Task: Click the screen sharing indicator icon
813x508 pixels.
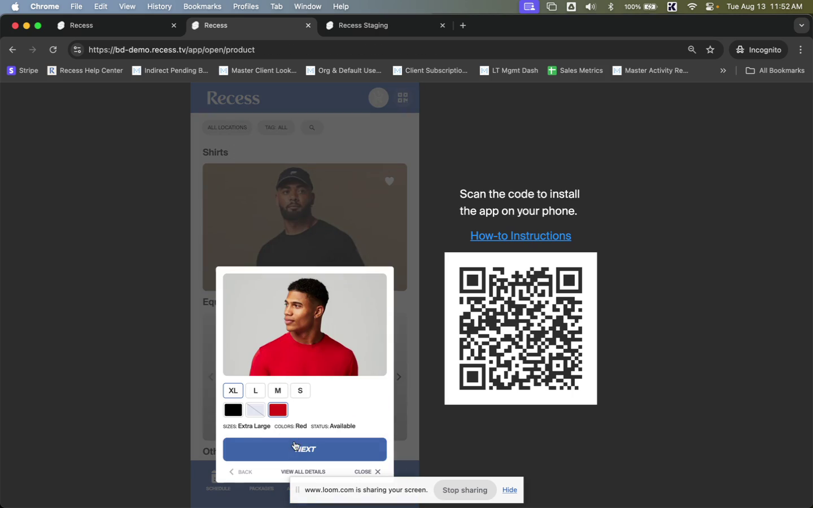Action: 529,7
